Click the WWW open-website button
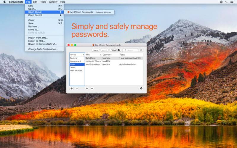 115,50
